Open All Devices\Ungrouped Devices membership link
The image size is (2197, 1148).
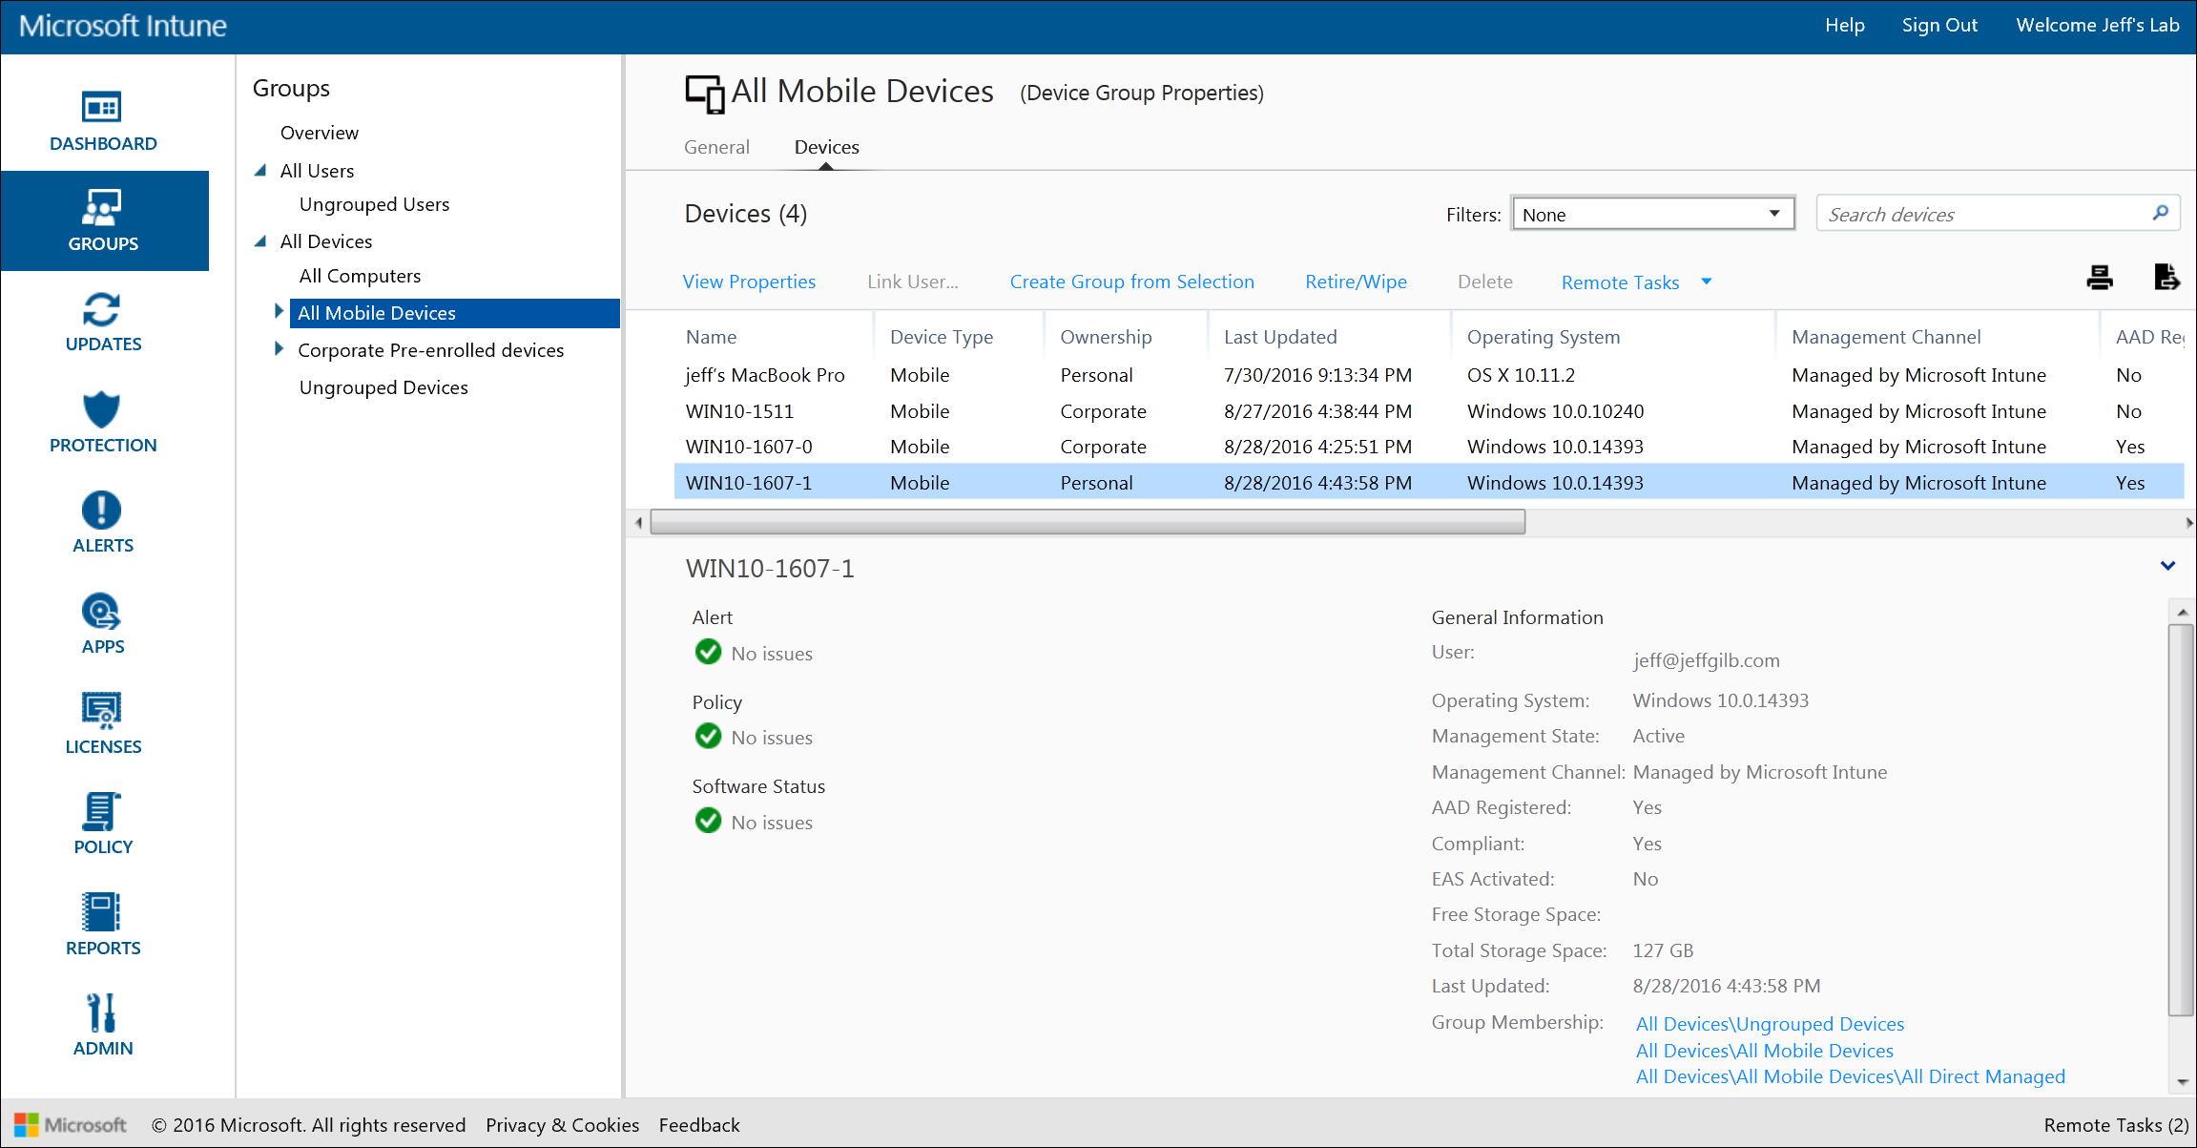[x=1770, y=1024]
